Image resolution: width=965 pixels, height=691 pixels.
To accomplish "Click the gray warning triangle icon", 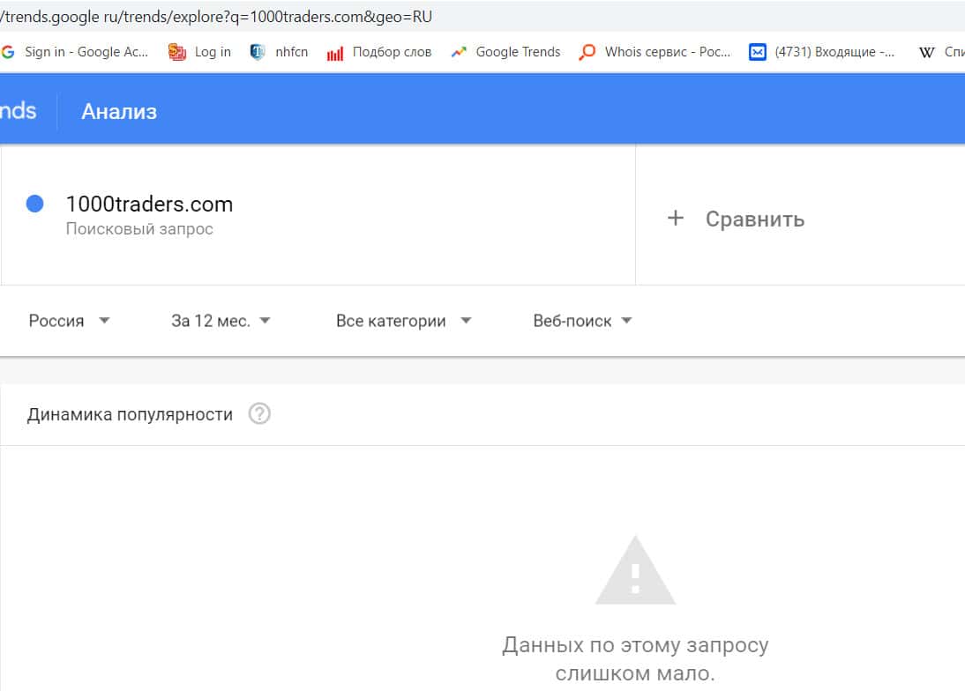I will pyautogui.click(x=635, y=571).
